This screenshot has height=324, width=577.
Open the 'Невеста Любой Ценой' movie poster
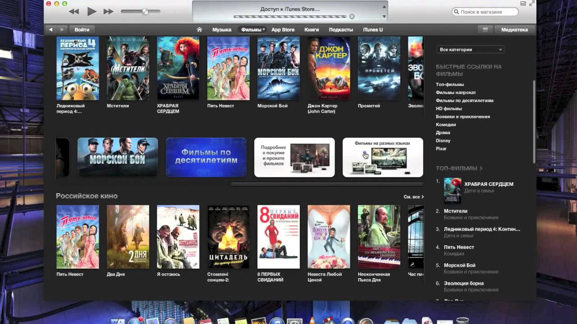[x=329, y=237]
